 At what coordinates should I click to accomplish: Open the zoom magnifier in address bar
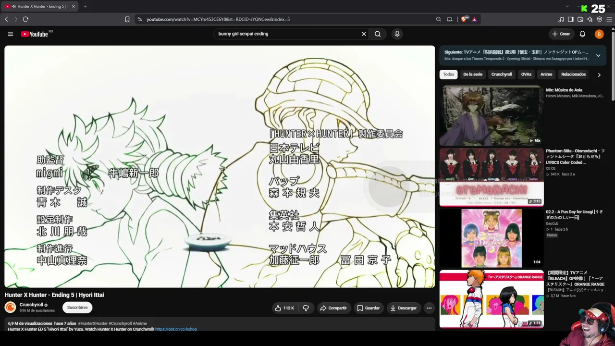439,19
